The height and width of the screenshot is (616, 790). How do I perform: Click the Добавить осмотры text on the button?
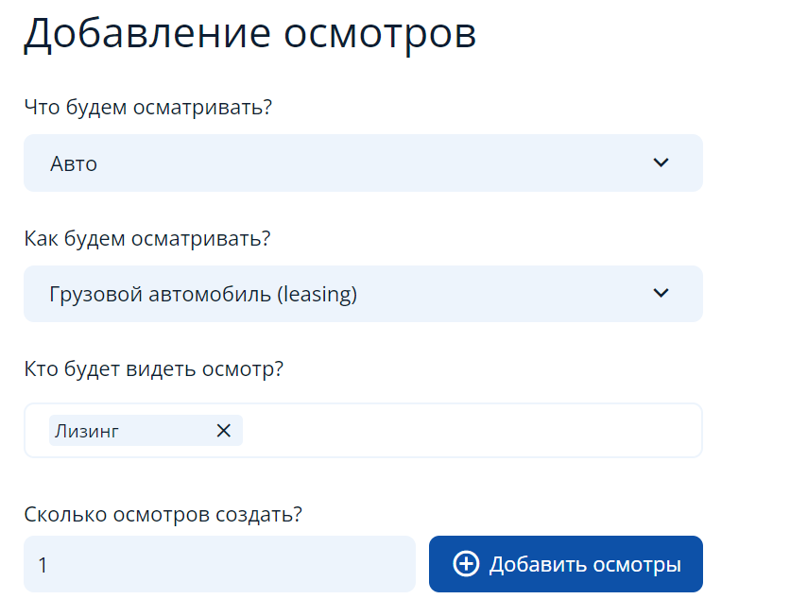click(x=585, y=565)
